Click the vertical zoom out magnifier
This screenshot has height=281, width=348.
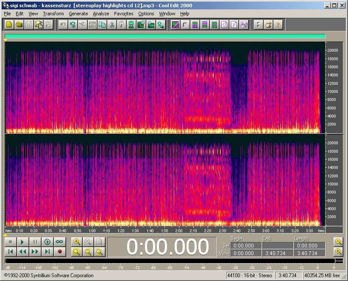click(x=338, y=242)
